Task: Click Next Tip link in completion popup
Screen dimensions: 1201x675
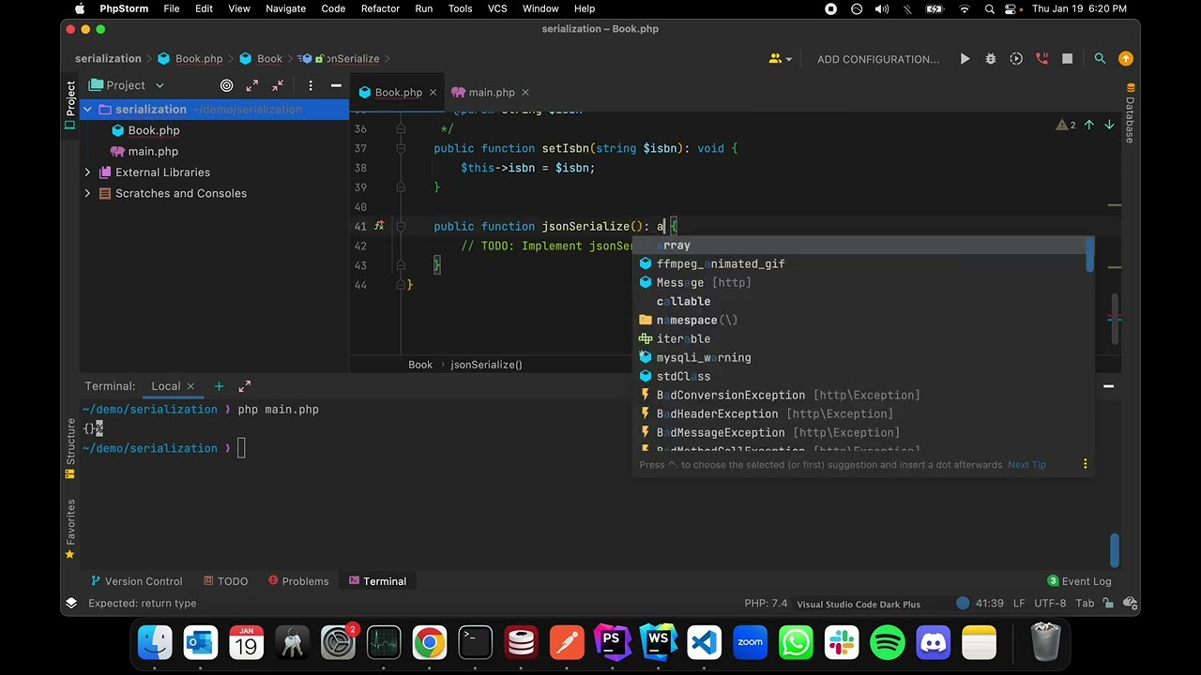Action: point(1026,465)
